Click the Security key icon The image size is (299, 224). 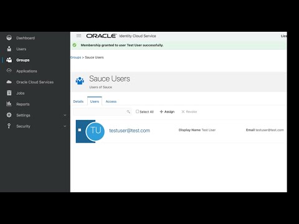(9, 126)
